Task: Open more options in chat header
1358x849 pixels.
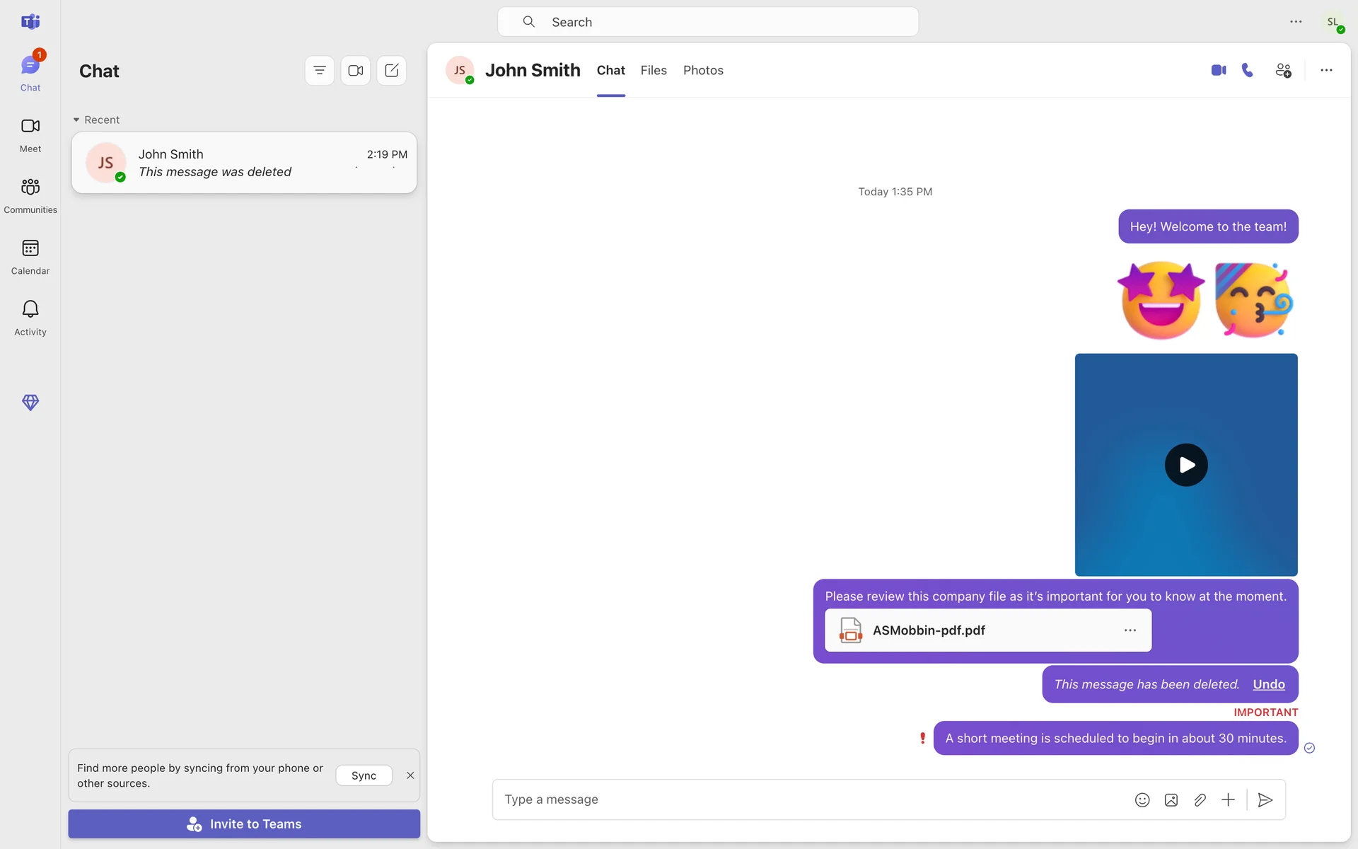Action: click(1326, 70)
